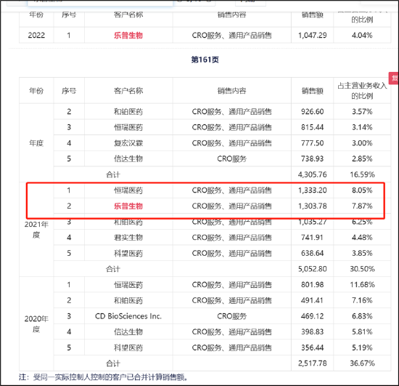Screen dimensions: 399x386
Task: Select the percentage 6.83%
Action: tap(362, 316)
